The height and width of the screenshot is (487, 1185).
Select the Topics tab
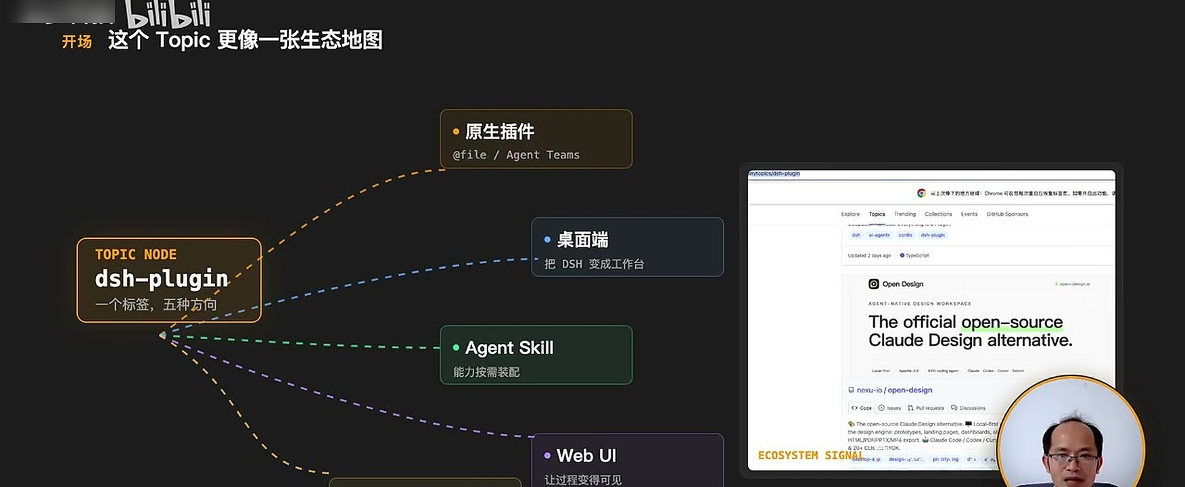click(x=877, y=214)
